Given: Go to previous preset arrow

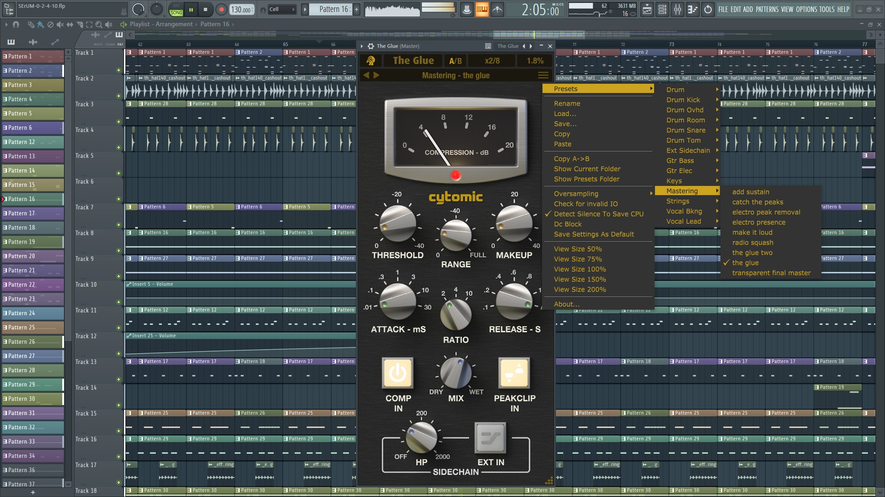Looking at the screenshot, I should [x=366, y=75].
